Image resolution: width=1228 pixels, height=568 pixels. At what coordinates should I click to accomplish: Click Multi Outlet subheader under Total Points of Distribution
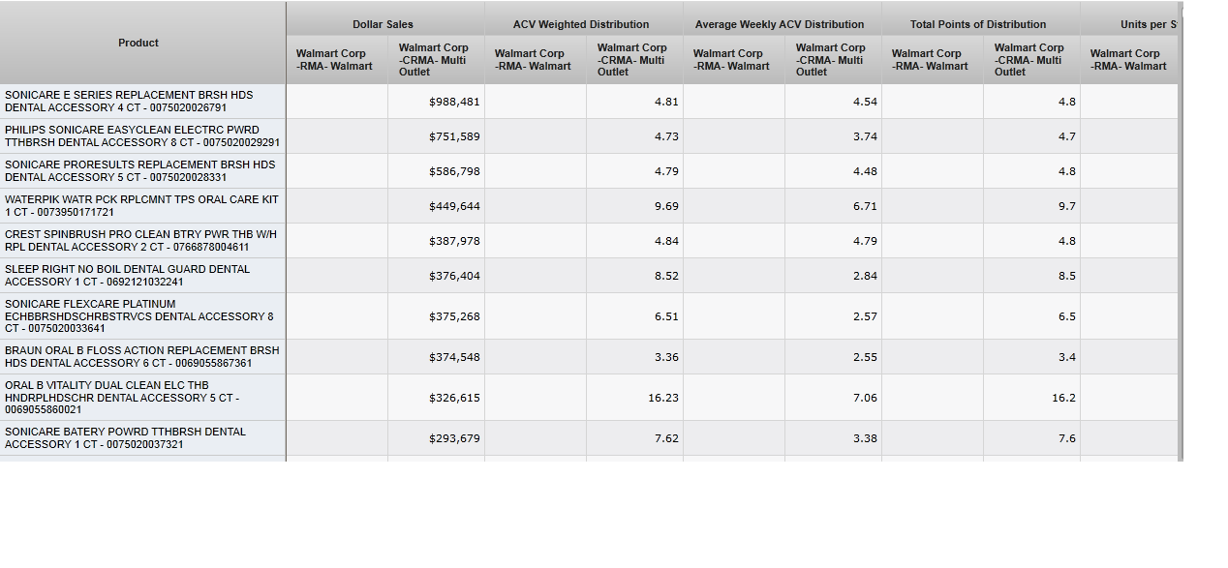coord(1029,60)
